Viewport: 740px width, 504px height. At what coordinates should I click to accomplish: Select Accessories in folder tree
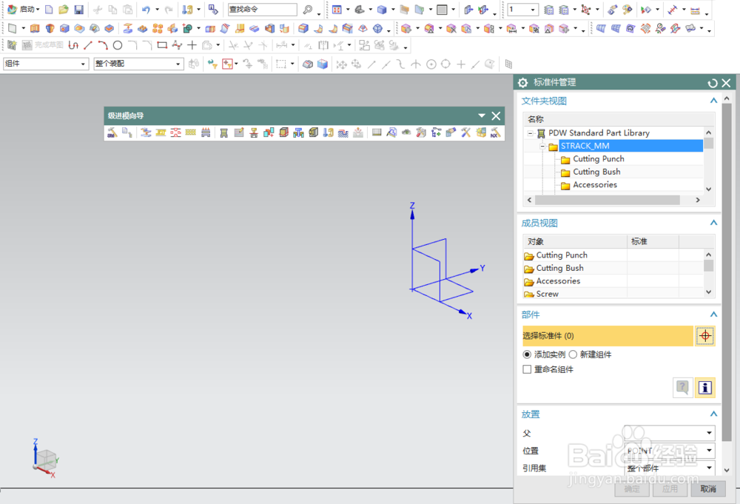[595, 184]
